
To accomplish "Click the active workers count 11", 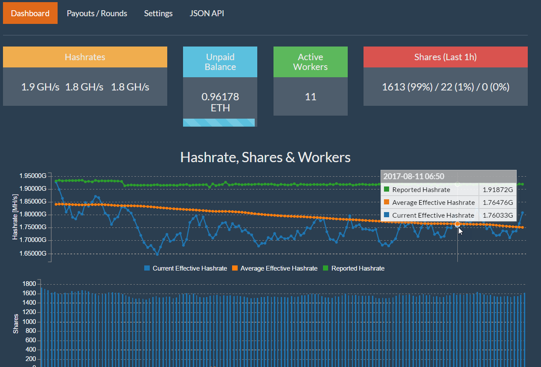I will coord(311,97).
